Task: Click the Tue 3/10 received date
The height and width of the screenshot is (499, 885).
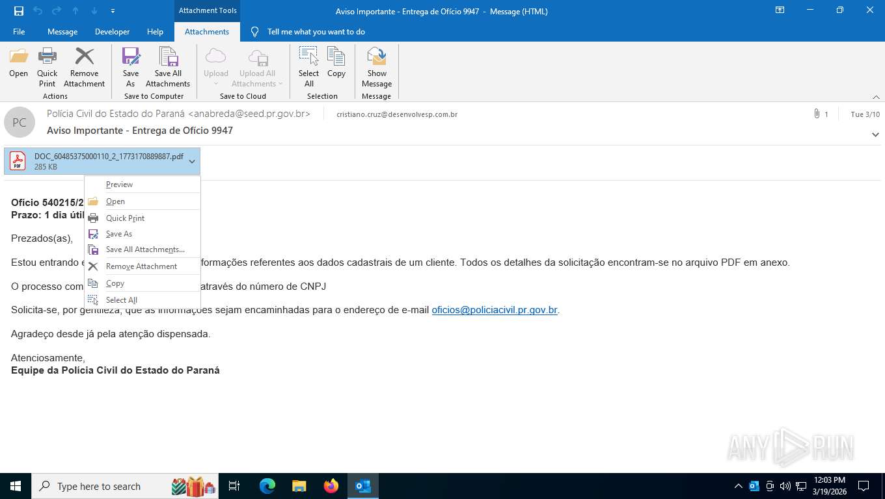Action: coord(865,114)
